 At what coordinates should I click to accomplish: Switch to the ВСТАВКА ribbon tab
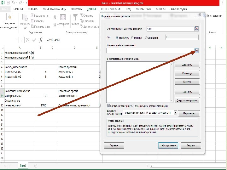pyautogui.click(x=33, y=9)
